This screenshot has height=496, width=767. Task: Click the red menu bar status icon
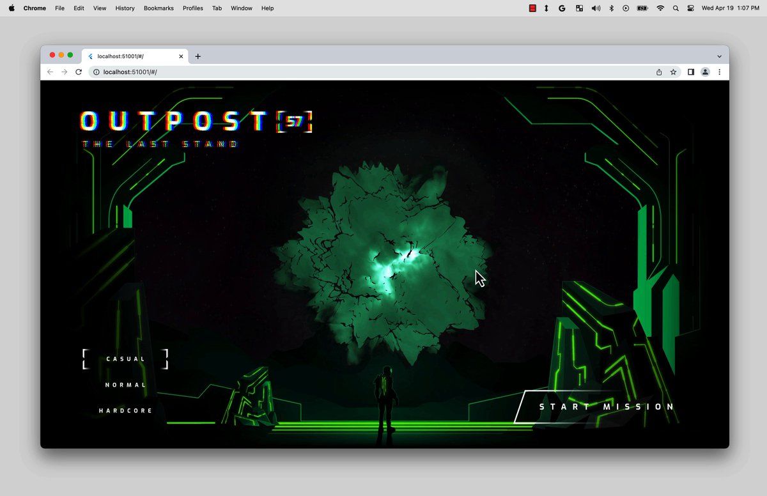532,8
